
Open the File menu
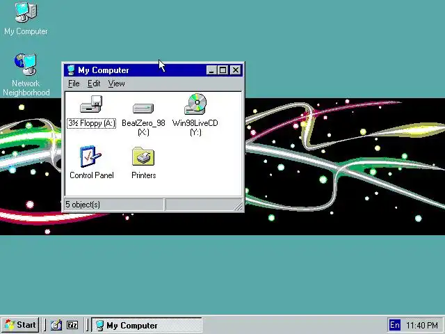[x=74, y=83]
